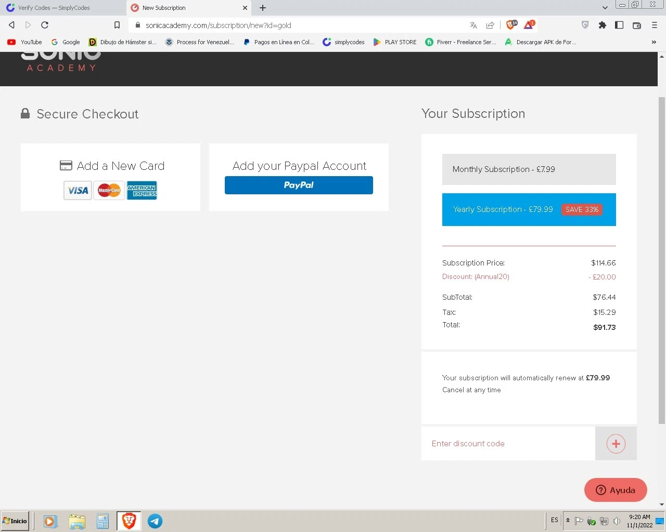Viewport: 666px width, 532px height.
Task: Launch the media player from the taskbar
Action: (50, 521)
